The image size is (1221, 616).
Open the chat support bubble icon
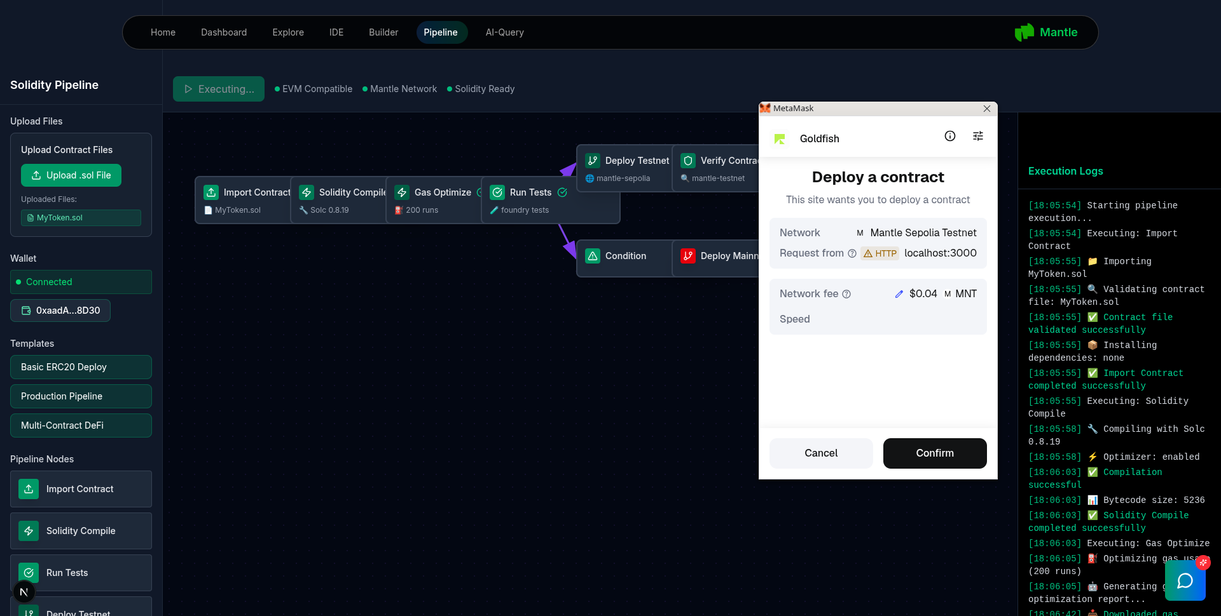pyautogui.click(x=1185, y=580)
